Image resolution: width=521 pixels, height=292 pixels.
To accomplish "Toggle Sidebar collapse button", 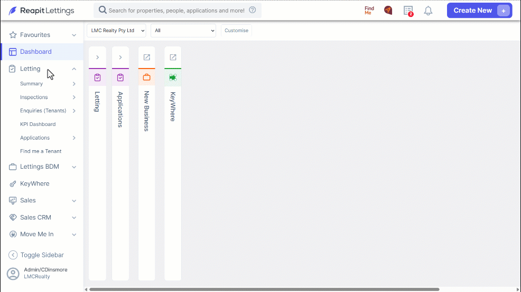I will [x=36, y=255].
